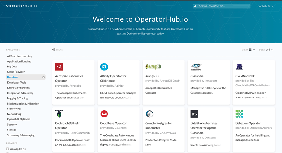The height and width of the screenshot is (153, 282).
Task: Click the Couchbase Operator red logo
Action: (x=104, y=114)
